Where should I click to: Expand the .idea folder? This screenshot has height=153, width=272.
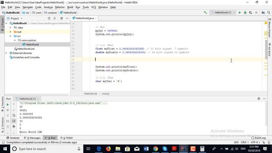pos(10,27)
